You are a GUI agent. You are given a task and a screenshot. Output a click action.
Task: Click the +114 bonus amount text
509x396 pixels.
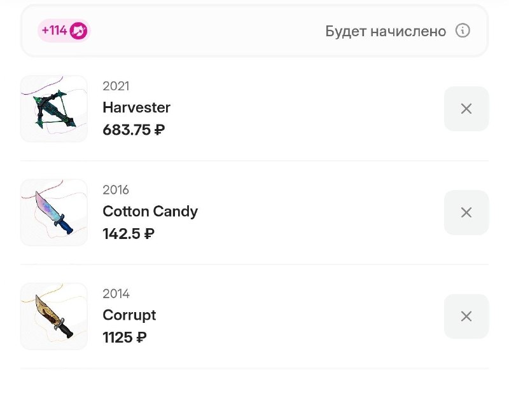pyautogui.click(x=54, y=31)
